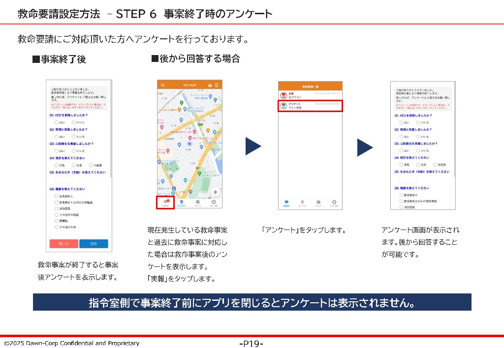Click the red 閉じる button
This screenshot has width=504, height=348.
pos(63,244)
